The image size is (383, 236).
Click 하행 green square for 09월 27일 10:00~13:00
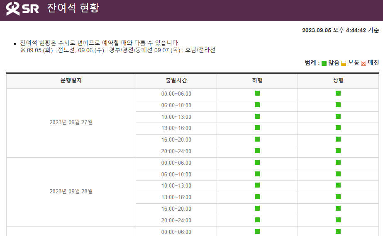pos(257,116)
